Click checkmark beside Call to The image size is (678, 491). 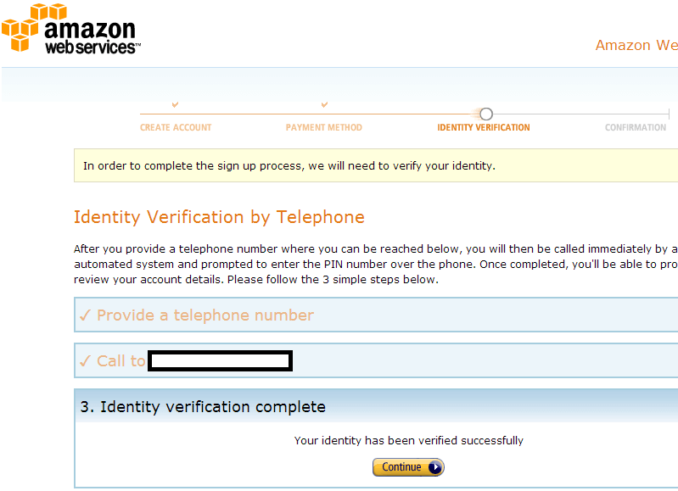(85, 361)
